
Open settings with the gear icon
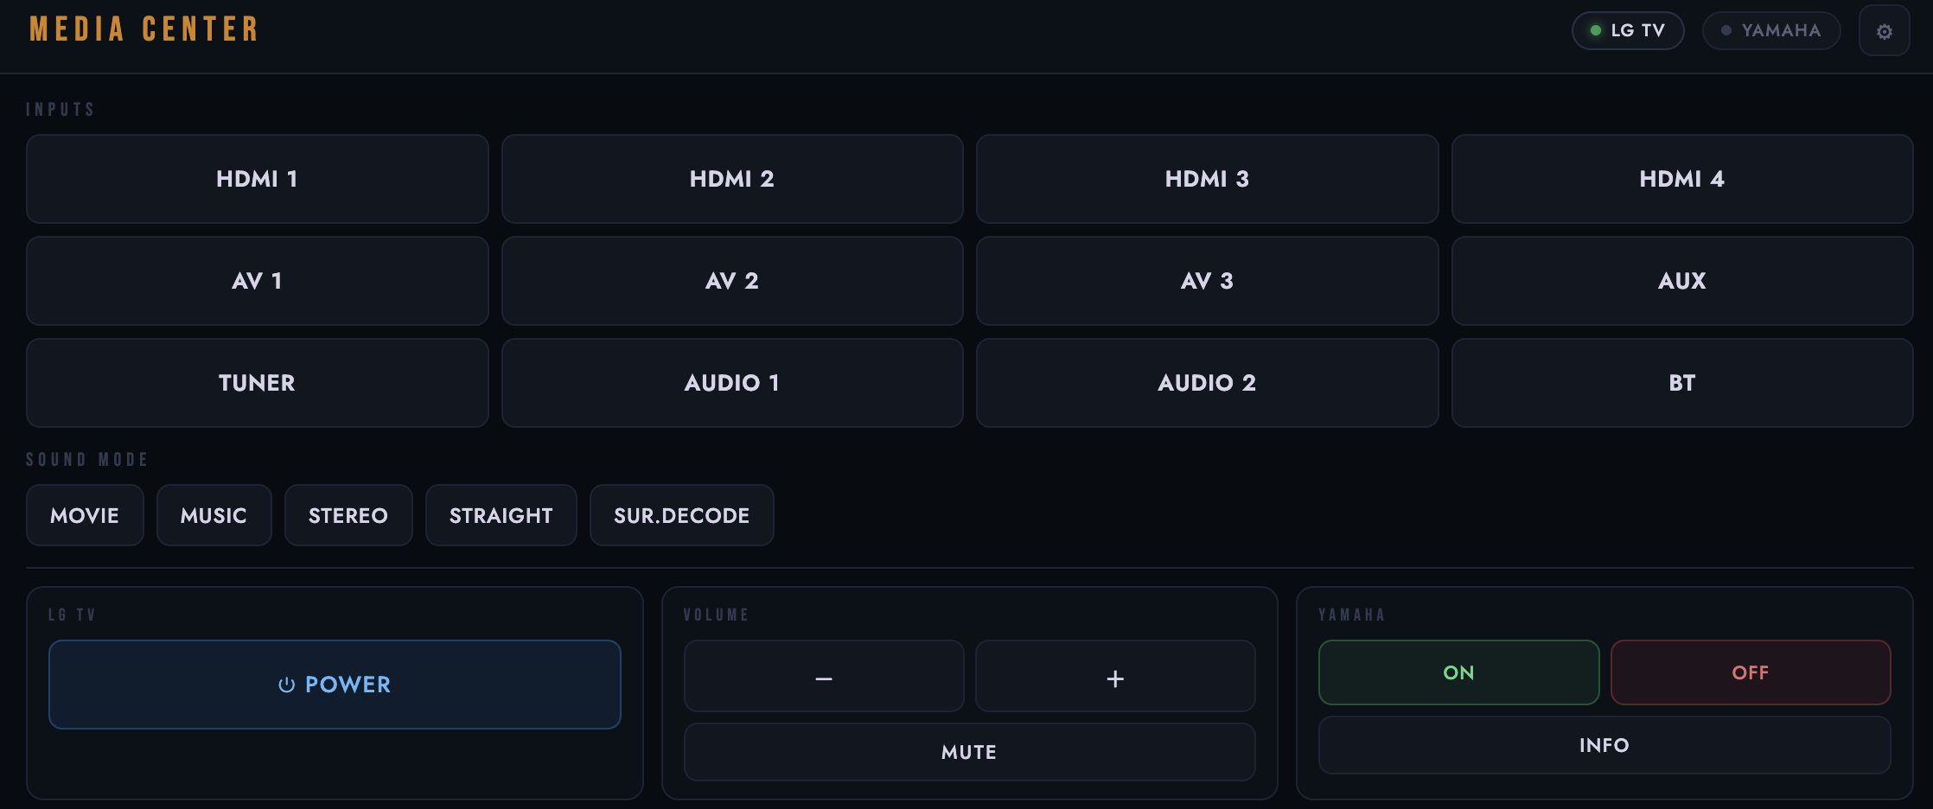1884,32
